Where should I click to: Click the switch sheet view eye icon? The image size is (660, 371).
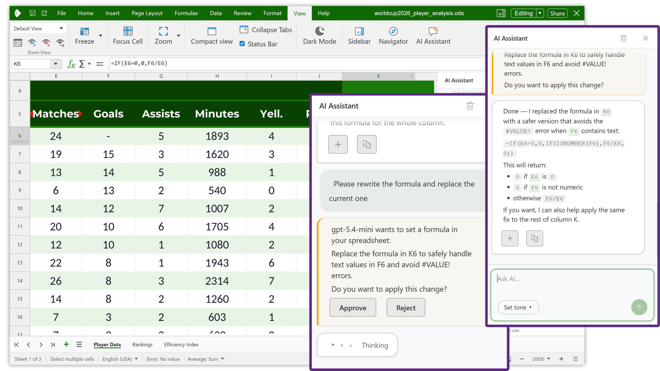click(x=60, y=43)
